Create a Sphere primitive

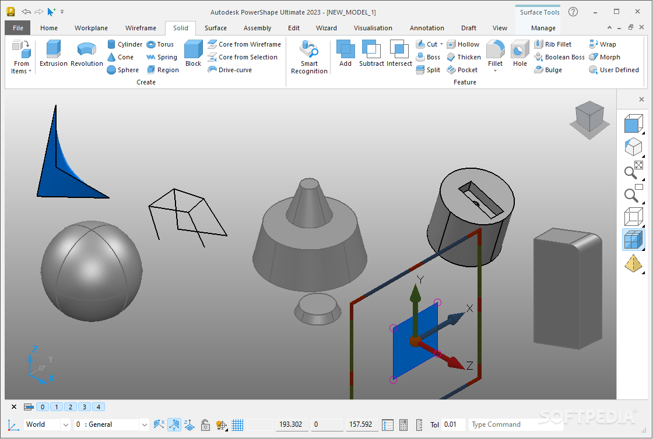click(123, 70)
